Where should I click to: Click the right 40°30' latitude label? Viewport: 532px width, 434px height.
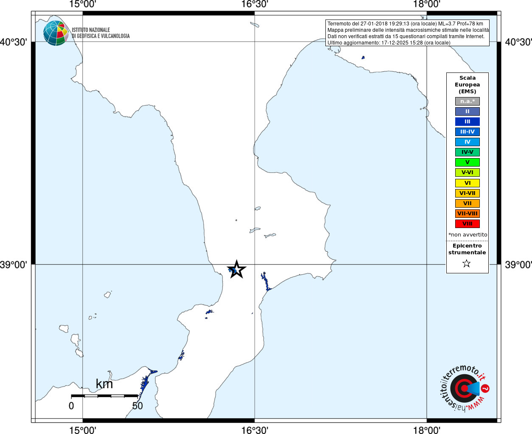(518, 42)
